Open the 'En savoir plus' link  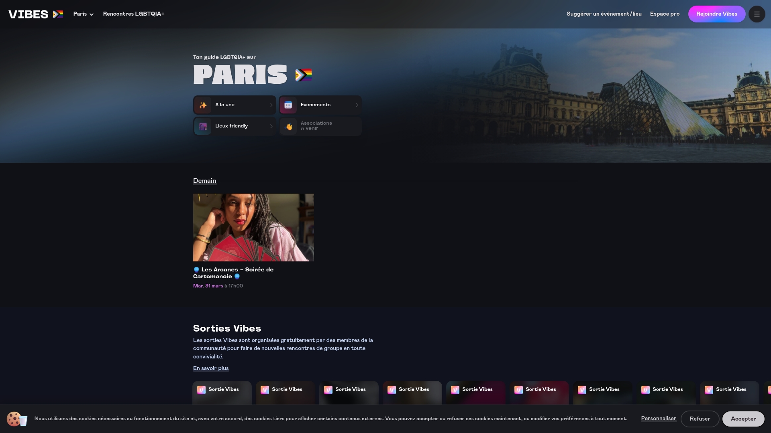click(210, 368)
